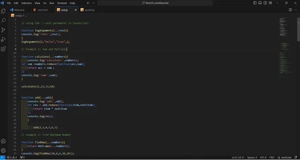Viewport: 300px width, 160px height.
Task: Open forwarded ports indicator in the status bar
Action: click(x=22, y=157)
